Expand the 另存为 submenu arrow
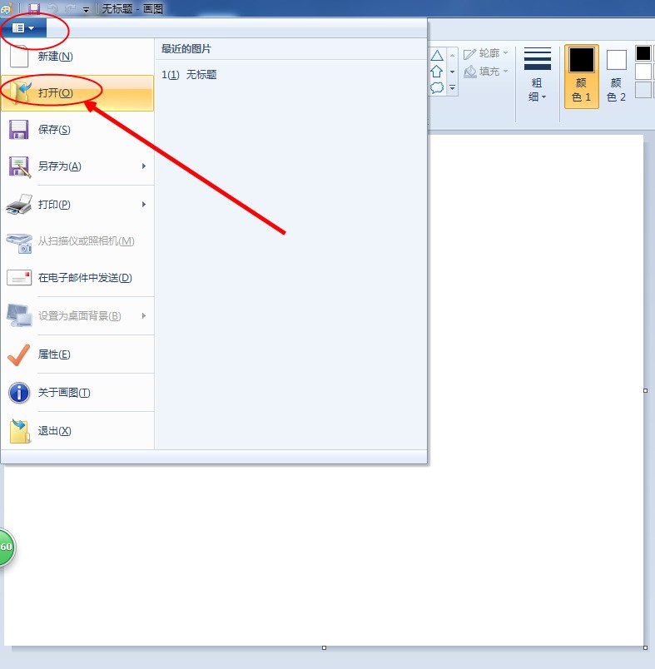655x669 pixels. point(144,166)
